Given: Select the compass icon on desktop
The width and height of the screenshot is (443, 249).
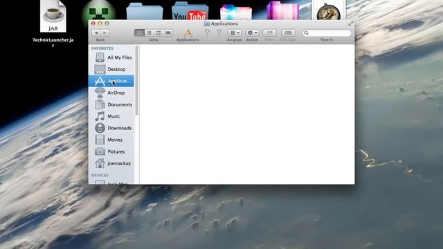Looking at the screenshot, I should [329, 10].
